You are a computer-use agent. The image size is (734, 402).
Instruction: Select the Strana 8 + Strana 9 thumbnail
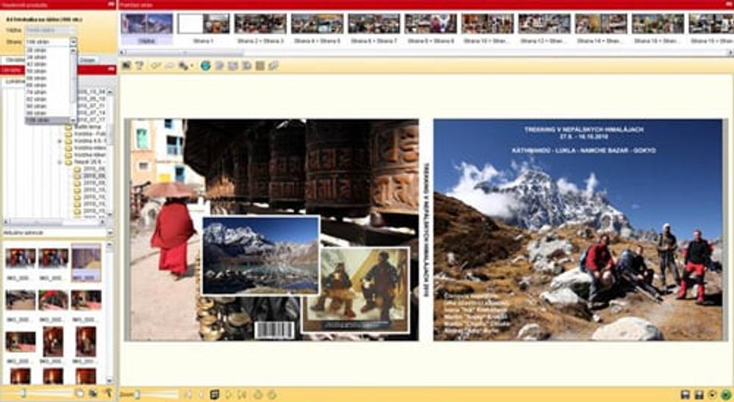431,28
